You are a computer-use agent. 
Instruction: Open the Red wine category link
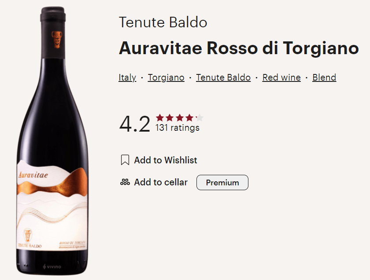[281, 78]
